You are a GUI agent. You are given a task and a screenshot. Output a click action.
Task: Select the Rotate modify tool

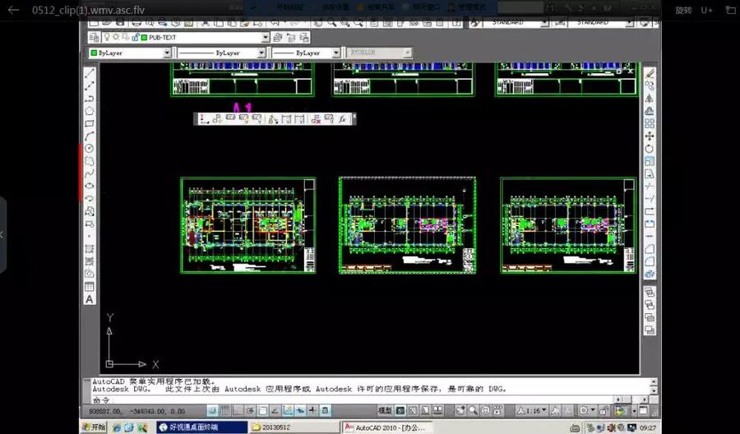tap(650, 149)
